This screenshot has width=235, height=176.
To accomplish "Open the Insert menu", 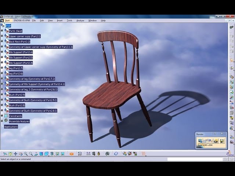I will (x=59, y=21).
